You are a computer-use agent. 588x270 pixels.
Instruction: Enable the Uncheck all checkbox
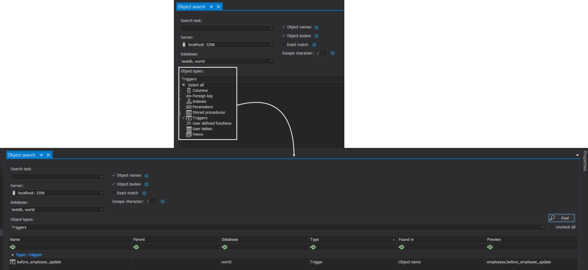coord(553,227)
